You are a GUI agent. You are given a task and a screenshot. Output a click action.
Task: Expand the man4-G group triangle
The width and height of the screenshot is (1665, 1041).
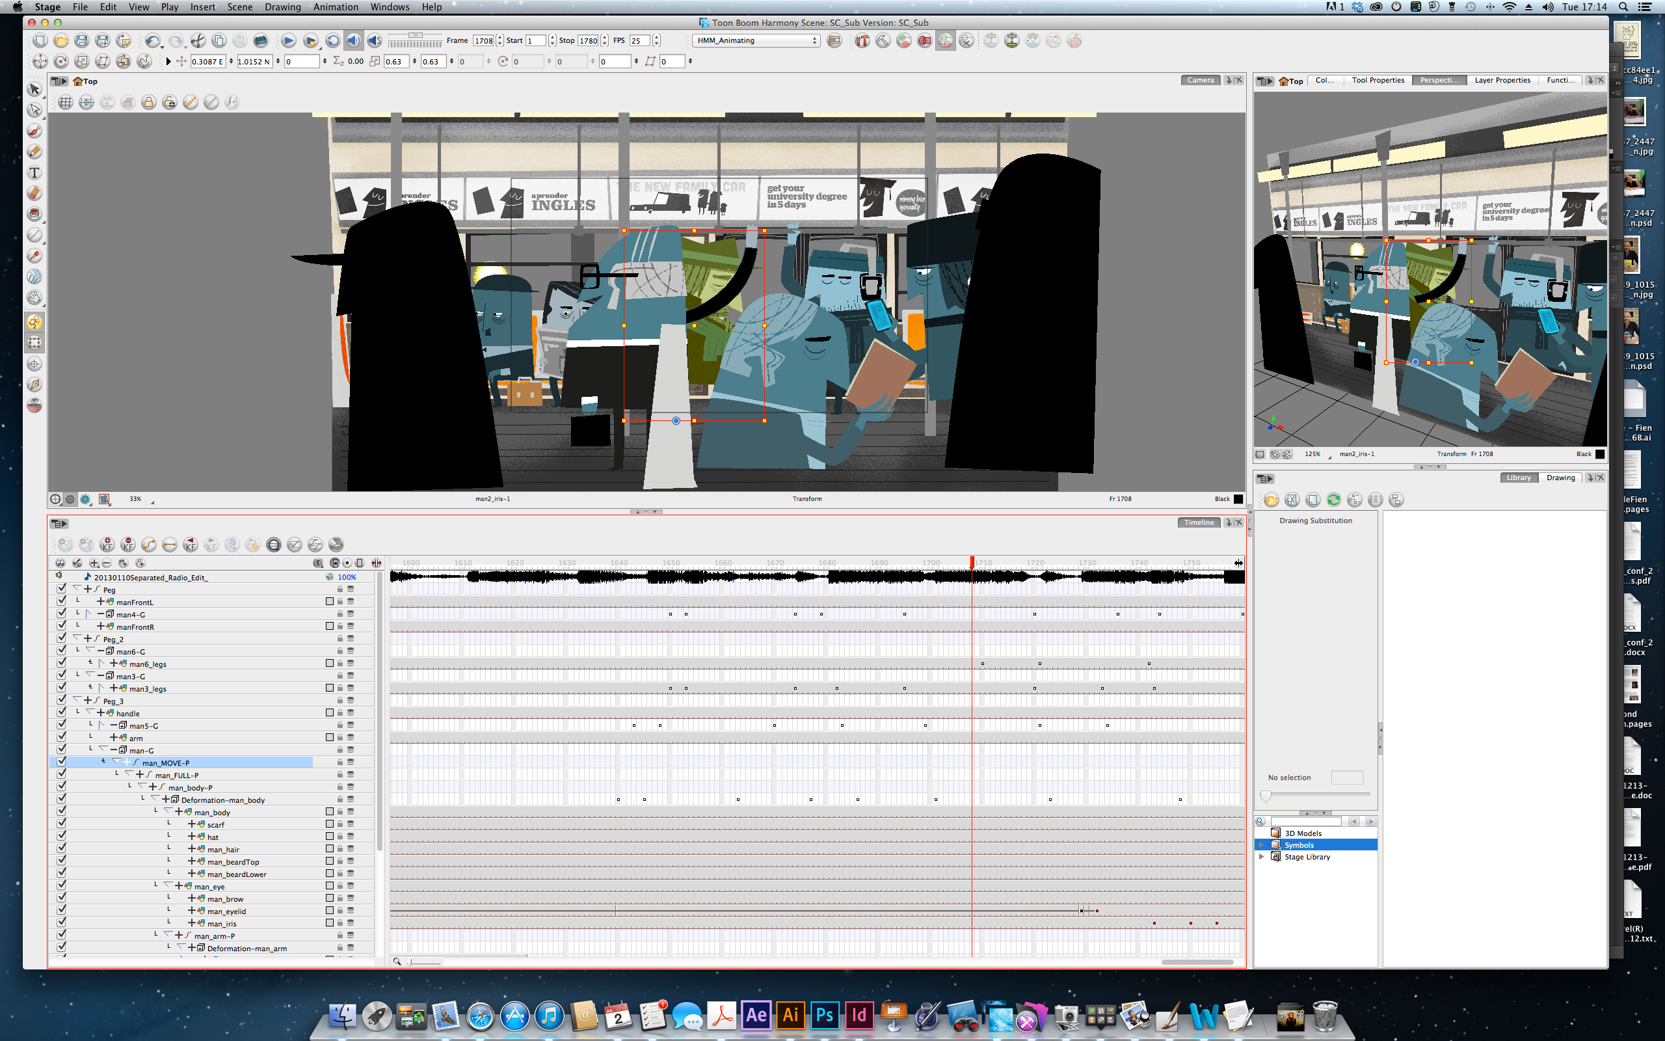[90, 614]
